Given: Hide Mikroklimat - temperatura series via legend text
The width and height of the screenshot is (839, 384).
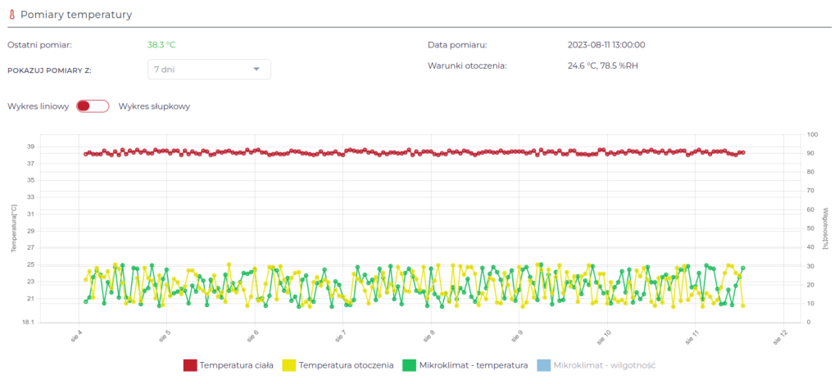Looking at the screenshot, I should [x=472, y=365].
